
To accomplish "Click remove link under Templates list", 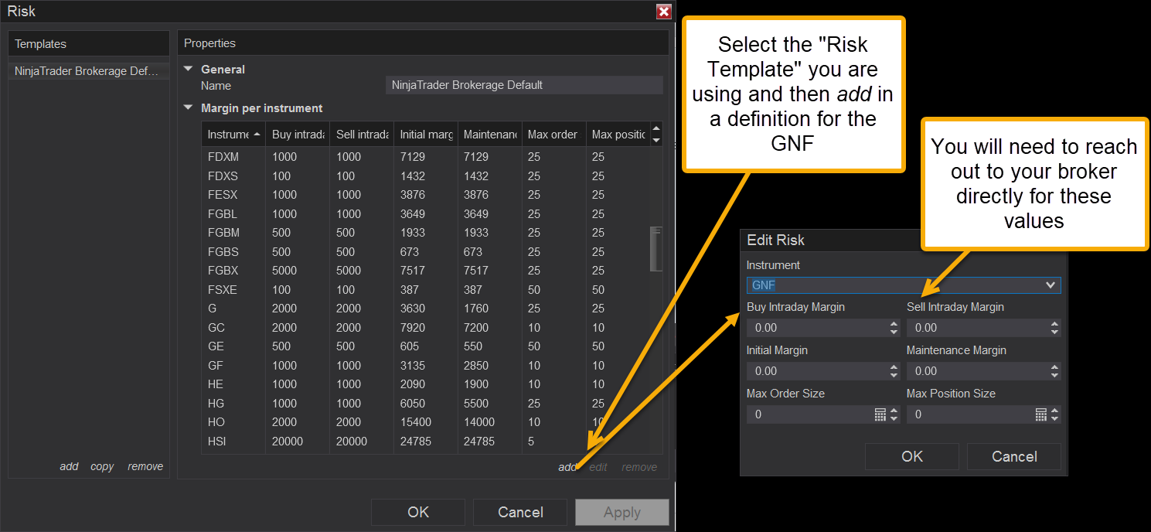I will [145, 466].
